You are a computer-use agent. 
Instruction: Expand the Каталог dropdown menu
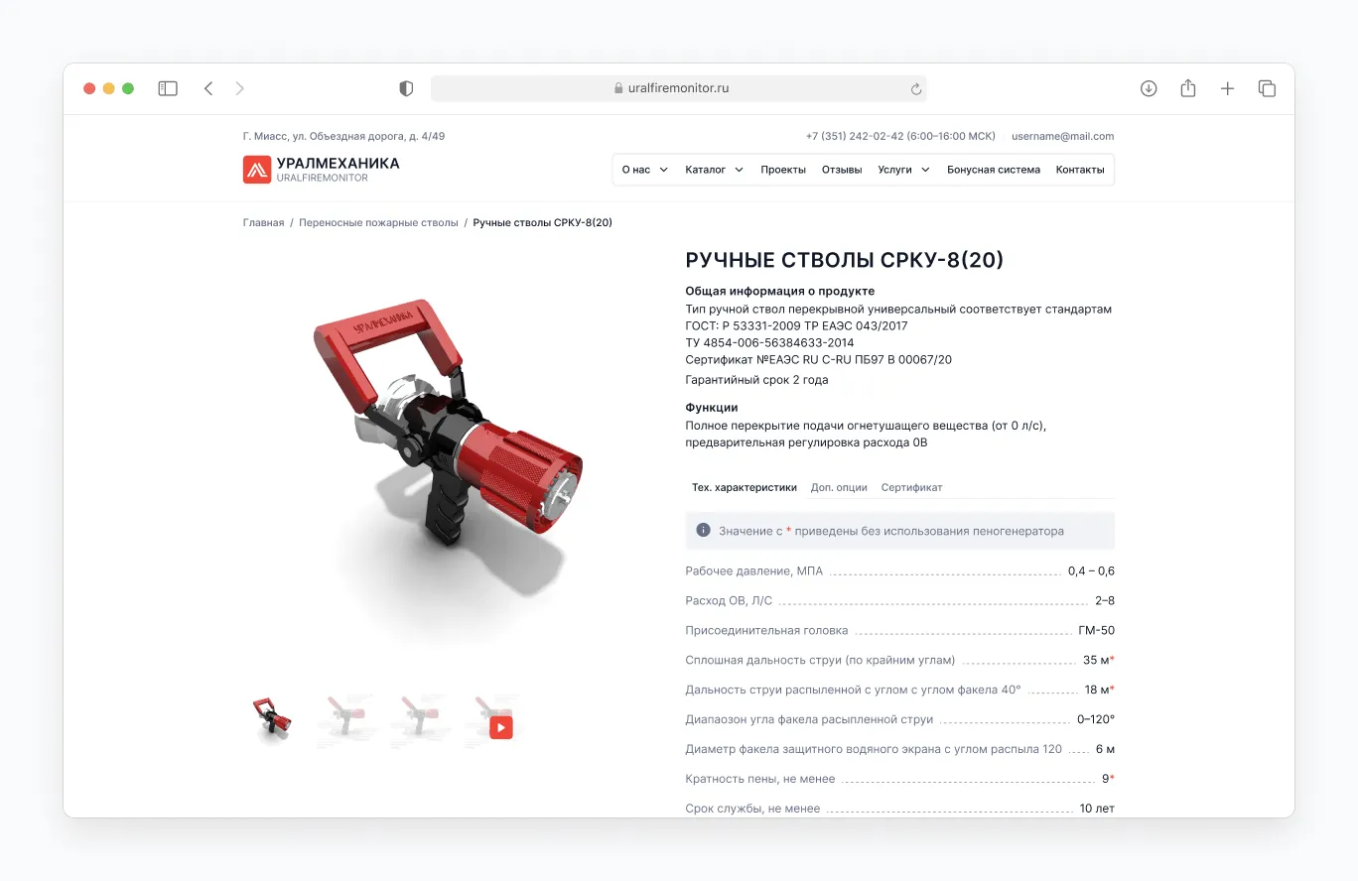pos(714,170)
